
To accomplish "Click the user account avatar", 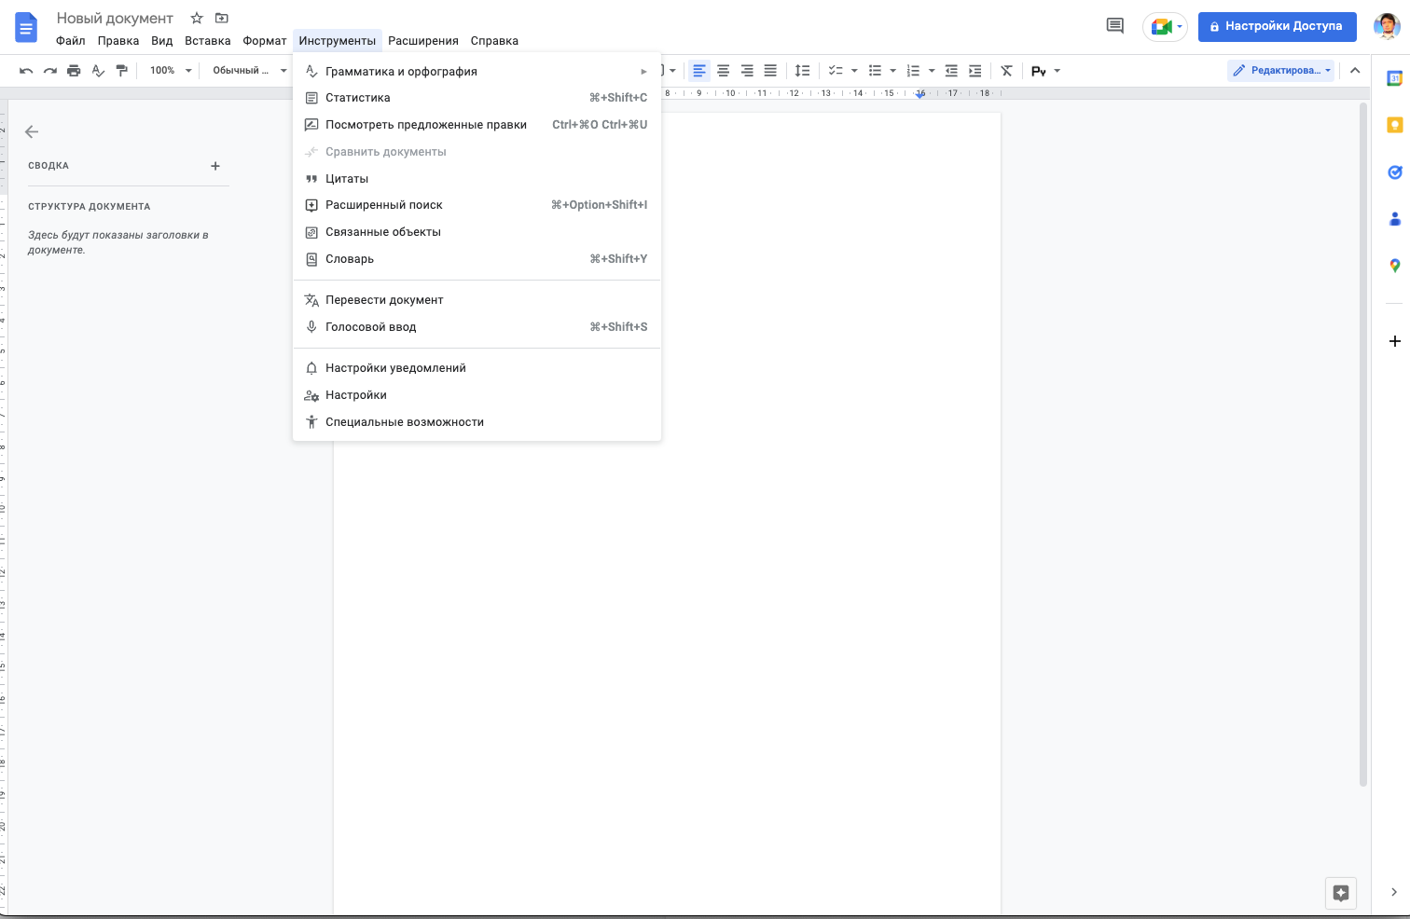I will (x=1387, y=26).
